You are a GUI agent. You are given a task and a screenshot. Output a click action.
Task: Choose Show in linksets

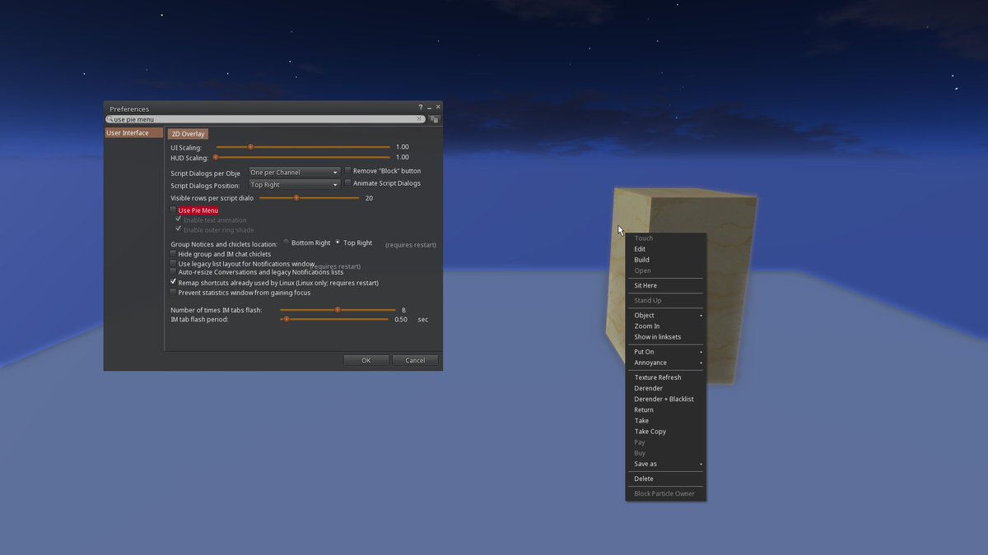pos(665,337)
